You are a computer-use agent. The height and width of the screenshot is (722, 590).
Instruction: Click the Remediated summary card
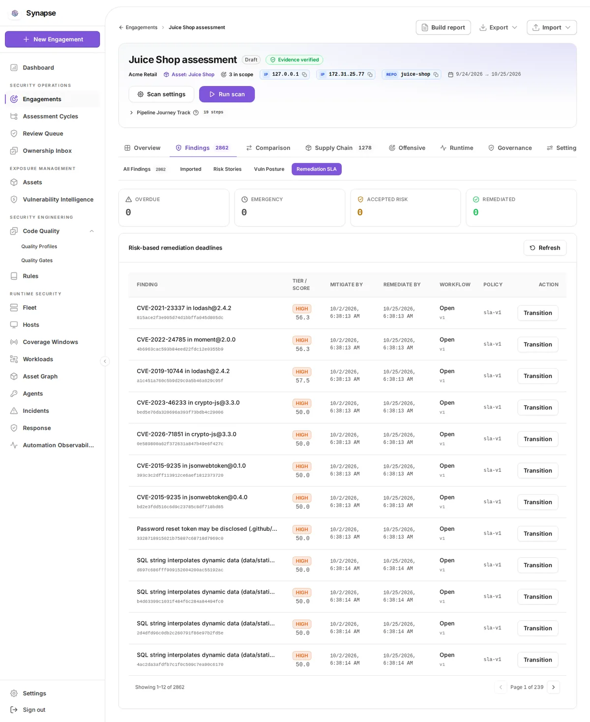521,208
